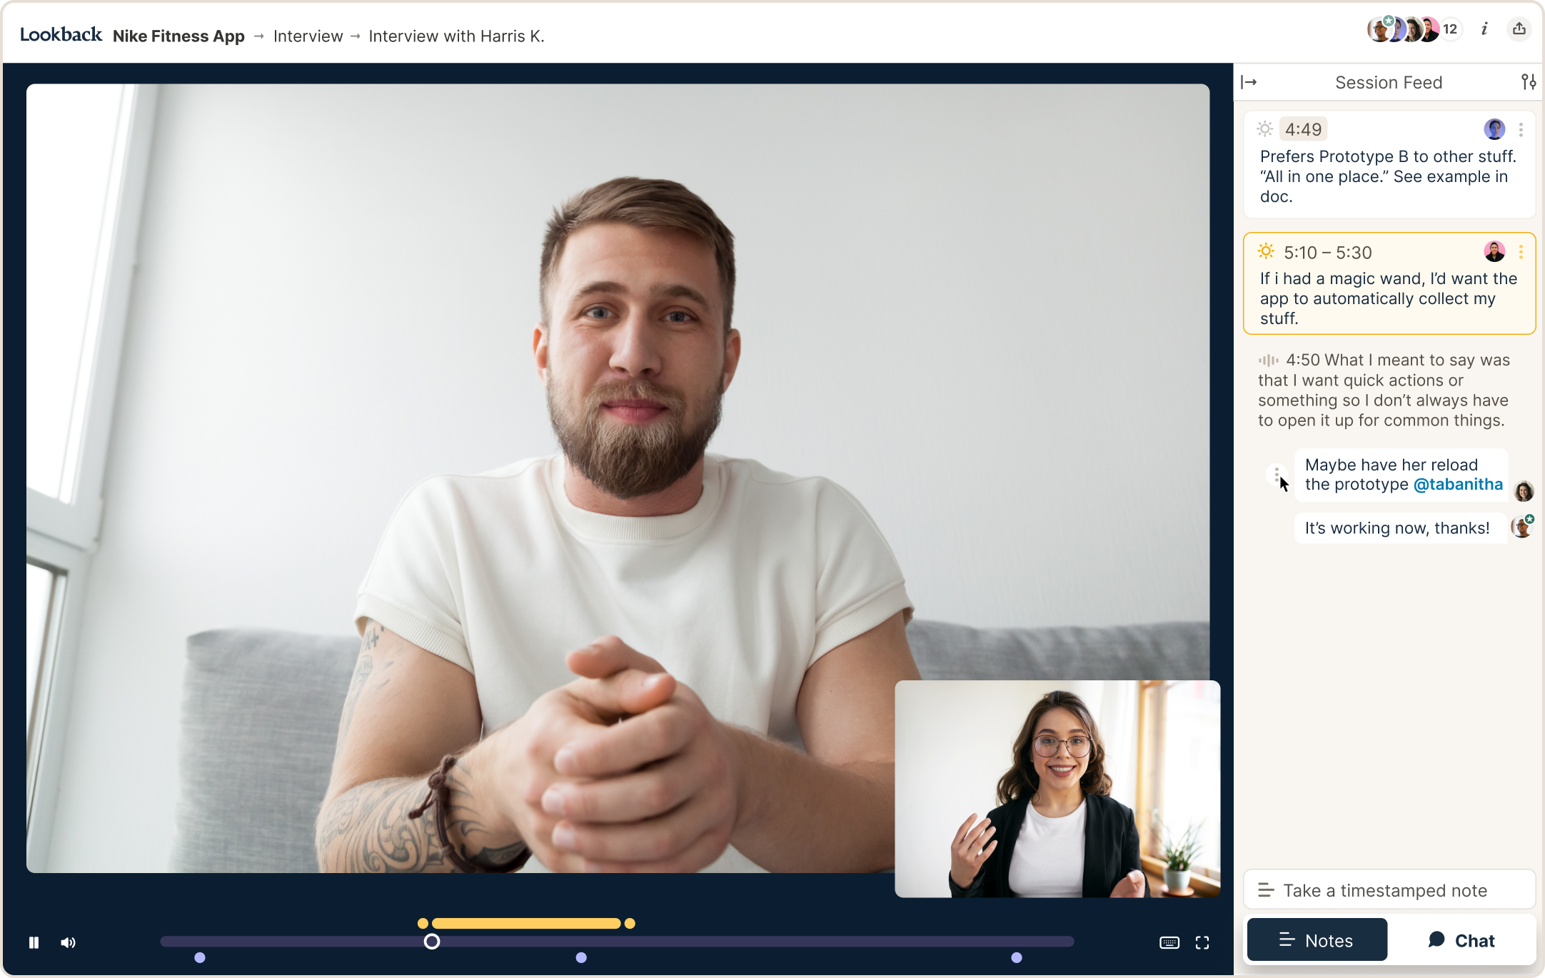Click the author avatar on the 5:10 note
This screenshot has width=1545, height=978.
pos(1494,251)
